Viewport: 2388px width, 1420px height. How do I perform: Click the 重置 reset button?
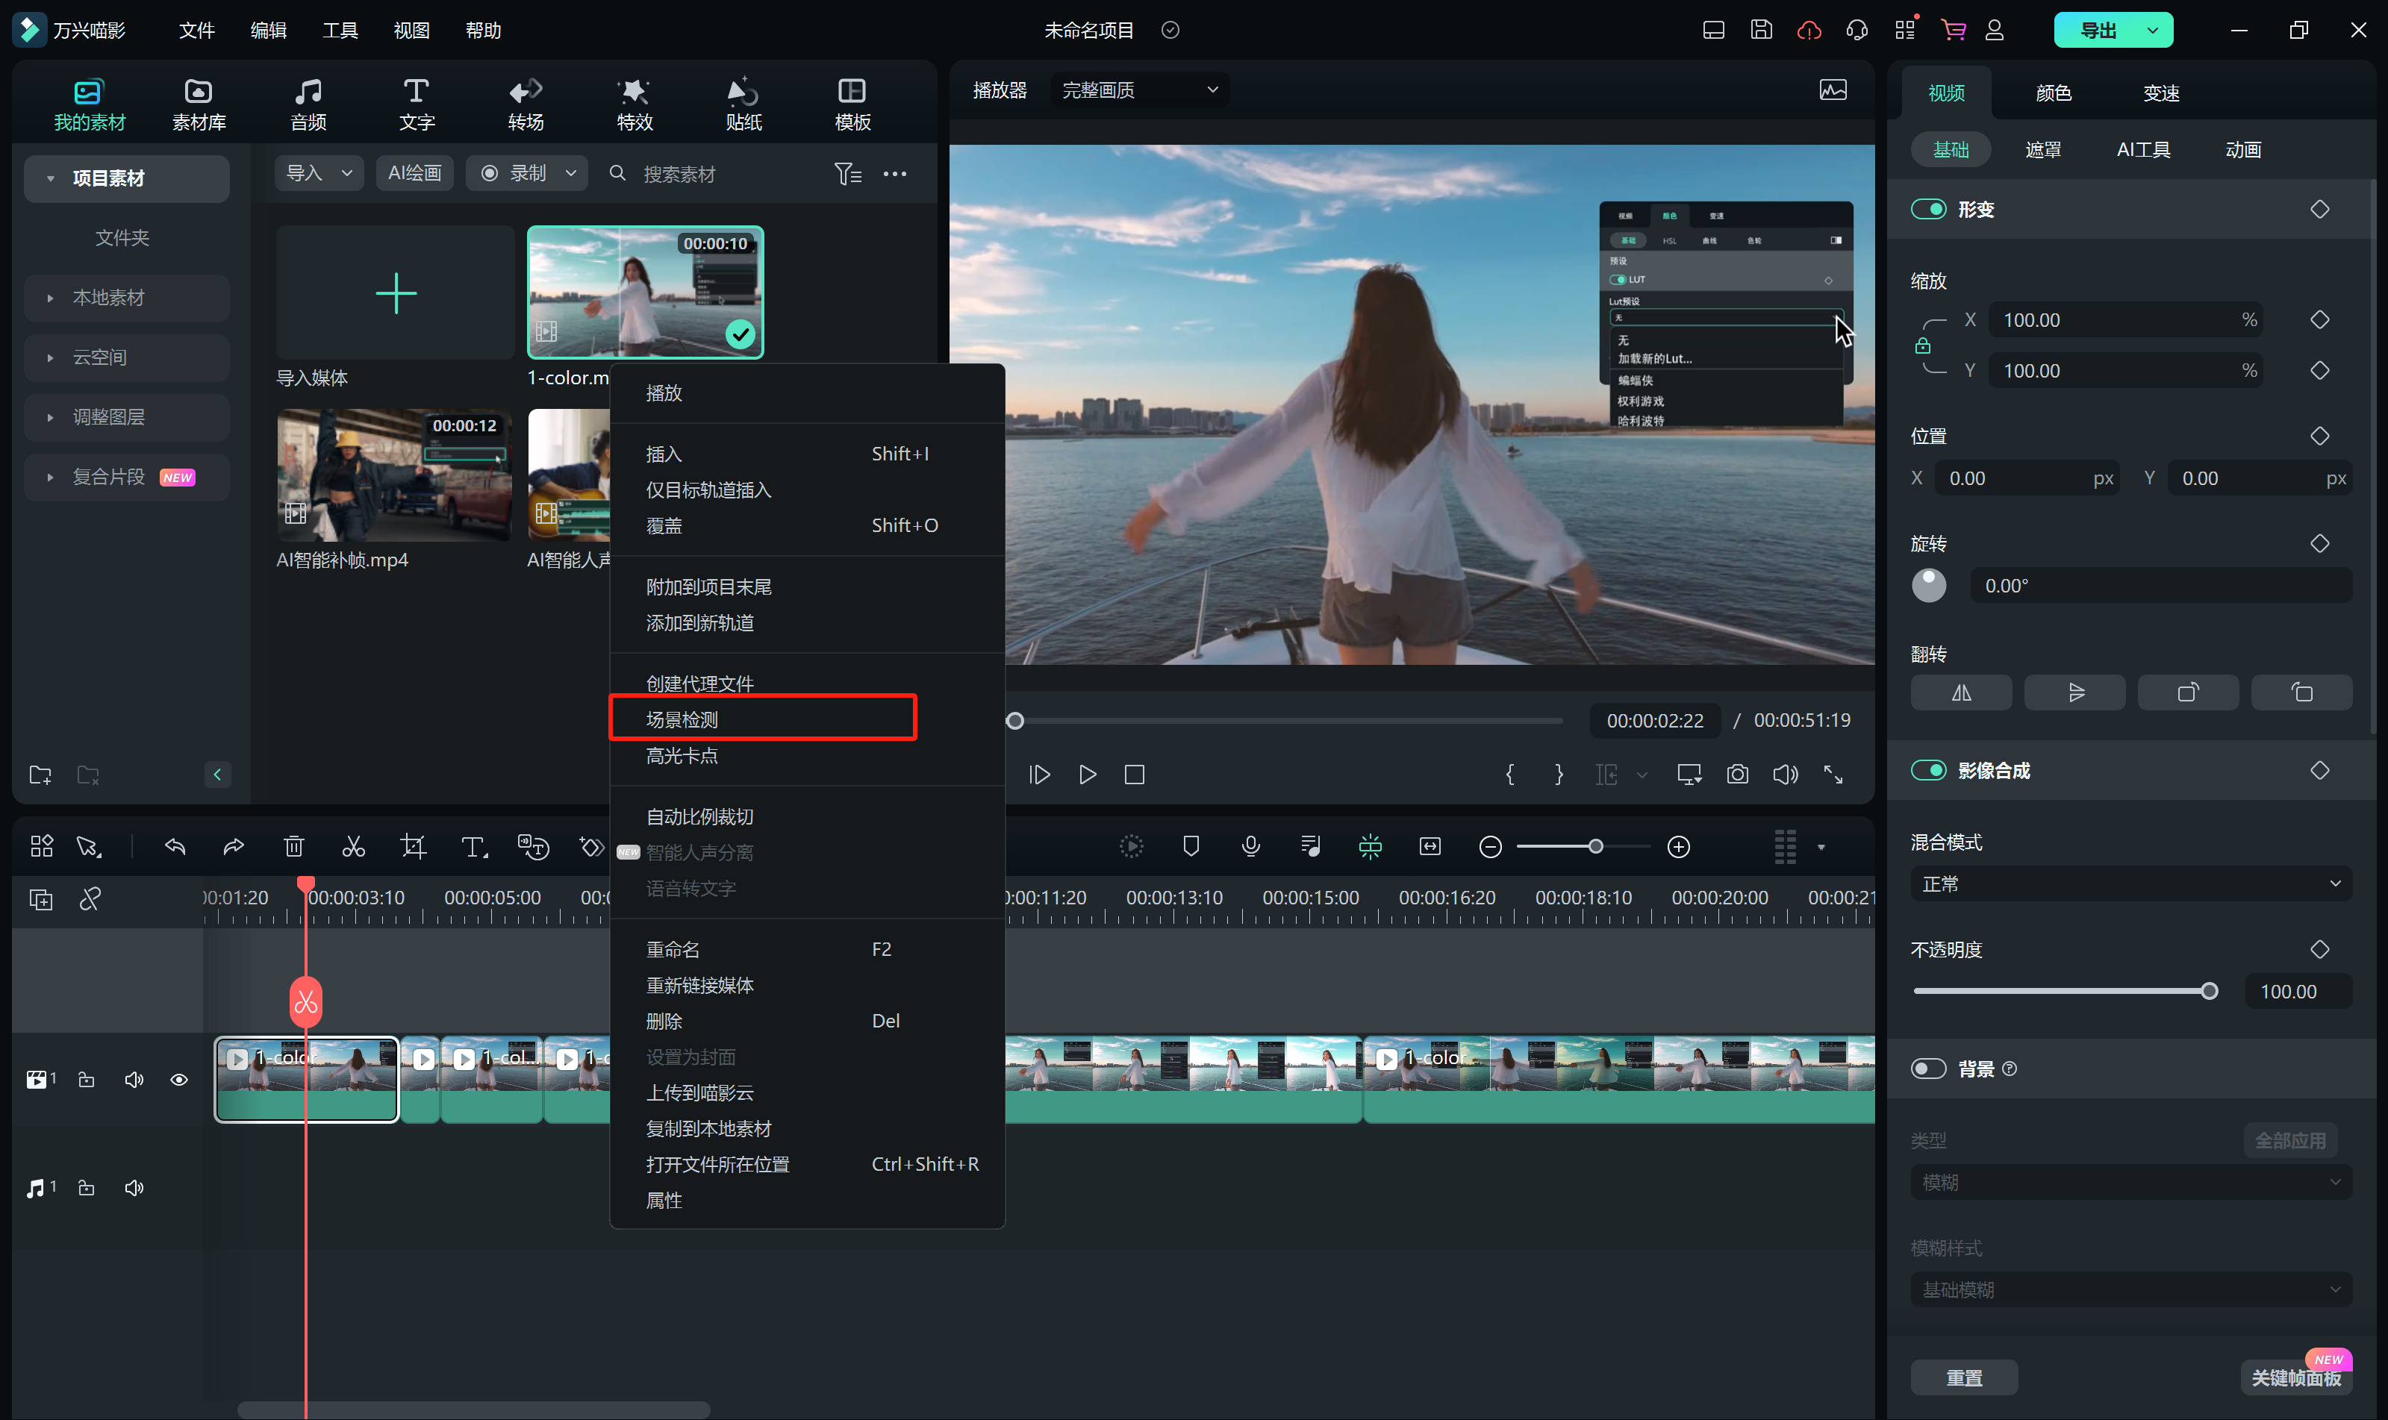pos(1964,1377)
